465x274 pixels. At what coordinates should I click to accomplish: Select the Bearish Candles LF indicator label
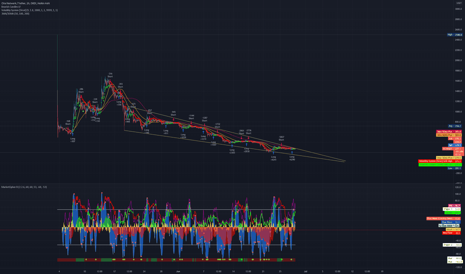click(x=11, y=6)
